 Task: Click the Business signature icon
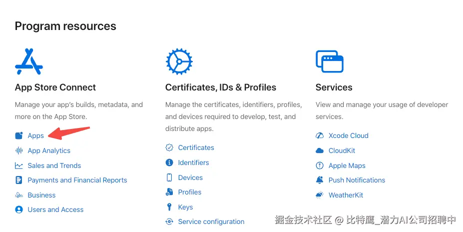coord(19,195)
